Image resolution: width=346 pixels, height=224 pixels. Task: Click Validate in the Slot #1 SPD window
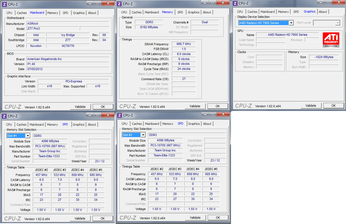point(80,218)
